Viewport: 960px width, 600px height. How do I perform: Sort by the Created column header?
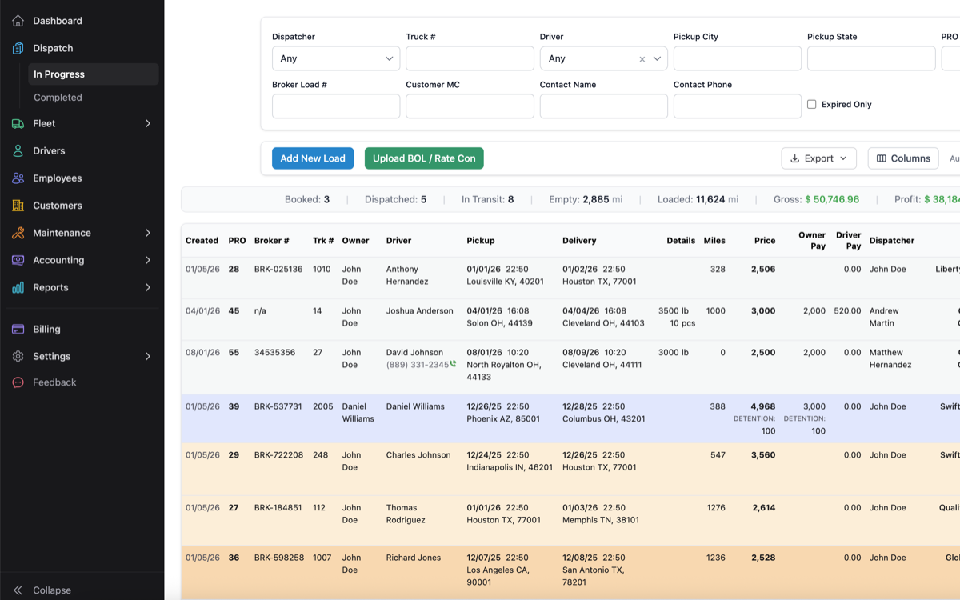tap(202, 241)
